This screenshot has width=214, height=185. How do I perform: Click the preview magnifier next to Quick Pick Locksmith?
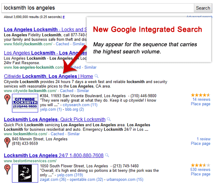(x=109, y=119)
